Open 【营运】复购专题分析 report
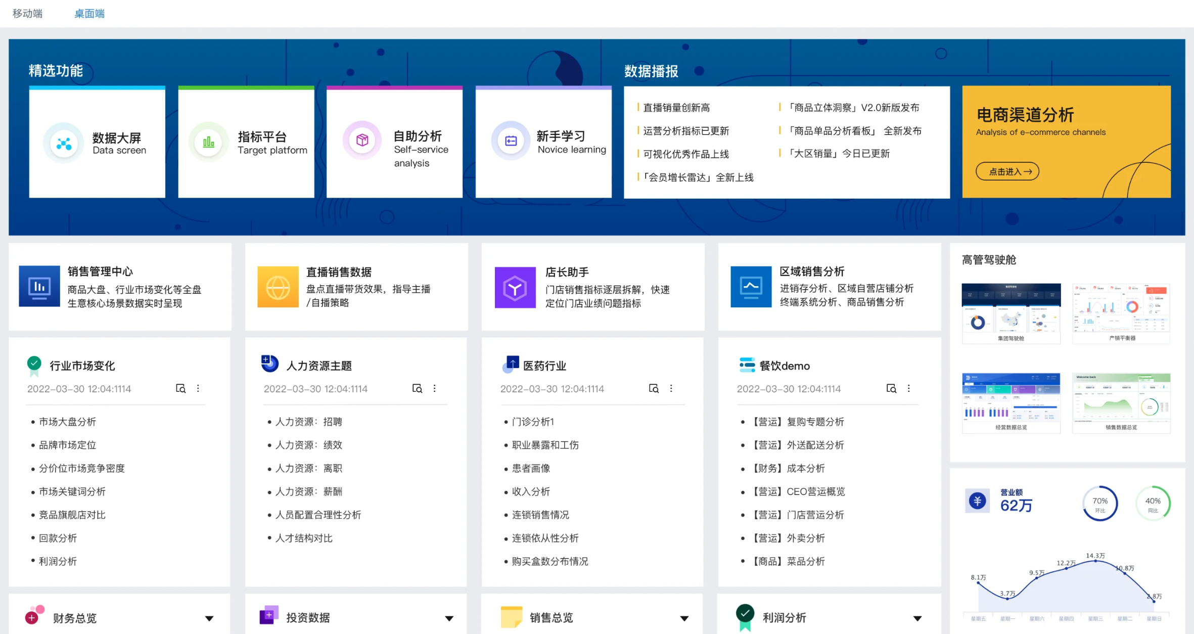1194x634 pixels. (797, 422)
